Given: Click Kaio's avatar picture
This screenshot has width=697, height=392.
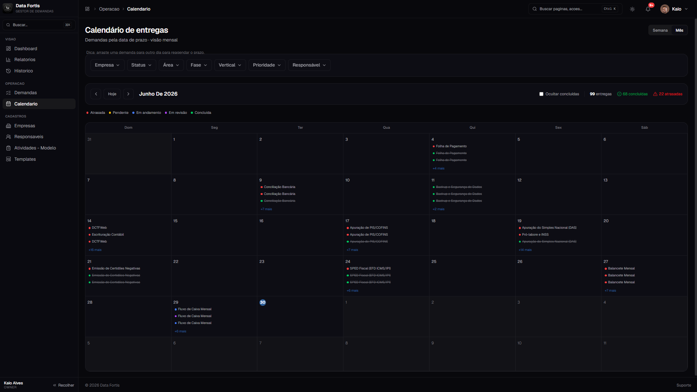Looking at the screenshot, I should pos(665,9).
